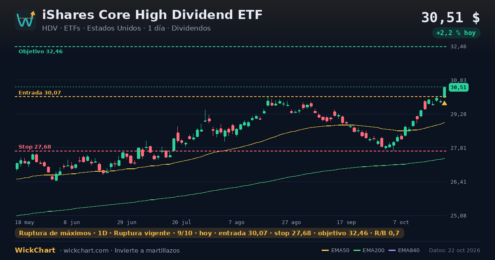Click the orange entry arrow marker
The height and width of the screenshot is (260, 495).
pyautogui.click(x=444, y=103)
